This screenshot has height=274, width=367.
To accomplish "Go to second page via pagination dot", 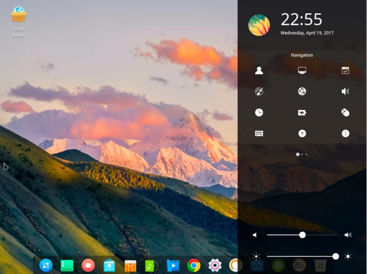I will pos(302,154).
